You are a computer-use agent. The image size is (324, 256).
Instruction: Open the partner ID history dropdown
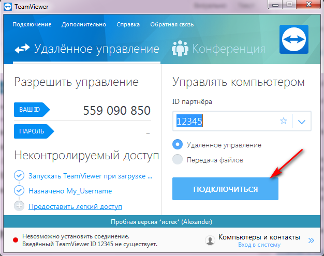tap(302, 122)
